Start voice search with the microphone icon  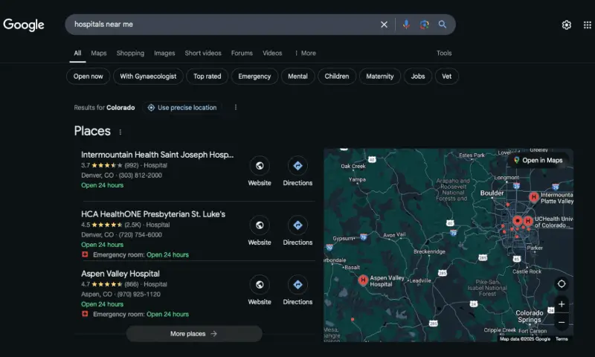(406, 25)
